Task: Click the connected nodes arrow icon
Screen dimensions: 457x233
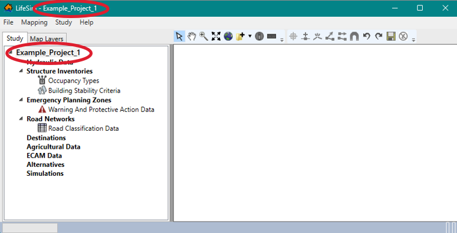Action: pos(342,37)
